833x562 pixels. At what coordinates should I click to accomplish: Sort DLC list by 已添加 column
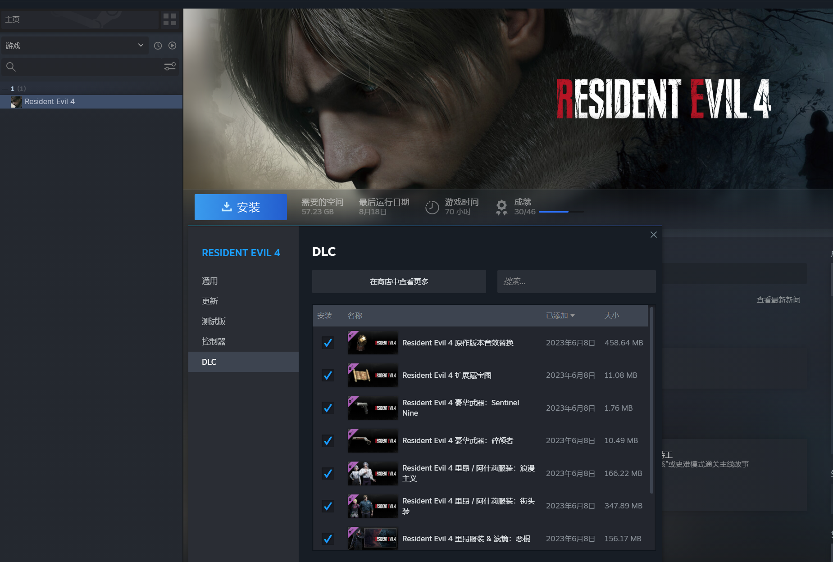(x=560, y=316)
